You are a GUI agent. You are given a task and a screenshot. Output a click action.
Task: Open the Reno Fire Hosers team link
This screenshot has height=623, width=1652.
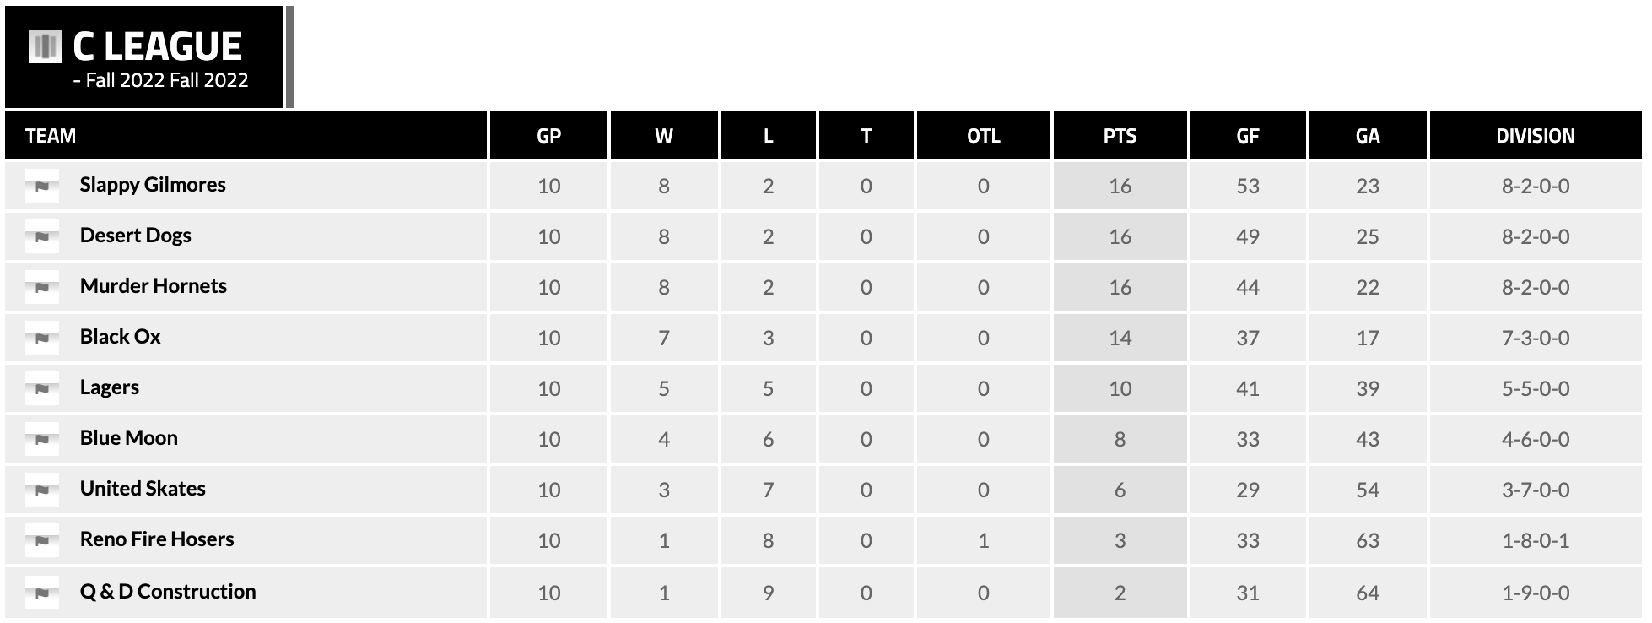pos(157,539)
